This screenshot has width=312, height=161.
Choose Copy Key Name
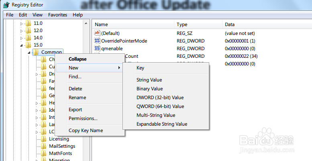coord(90,130)
